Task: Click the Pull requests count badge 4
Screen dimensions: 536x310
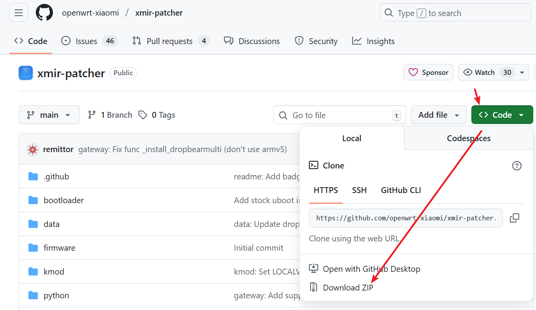Action: 204,41
